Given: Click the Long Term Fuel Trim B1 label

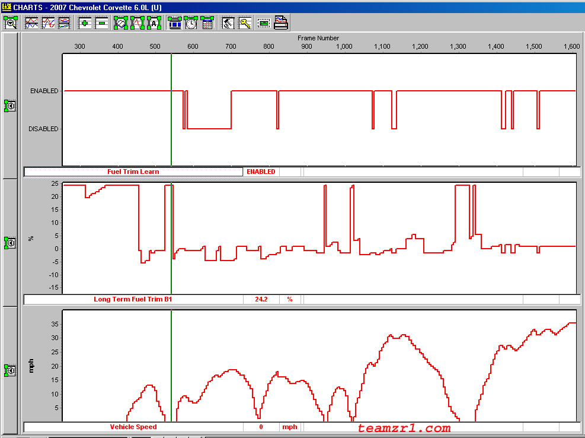Looking at the screenshot, I should point(133,299).
